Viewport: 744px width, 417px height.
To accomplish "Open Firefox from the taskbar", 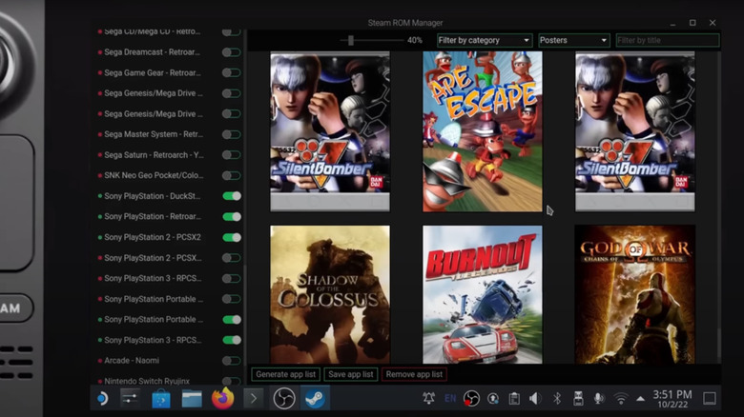I will tap(223, 398).
